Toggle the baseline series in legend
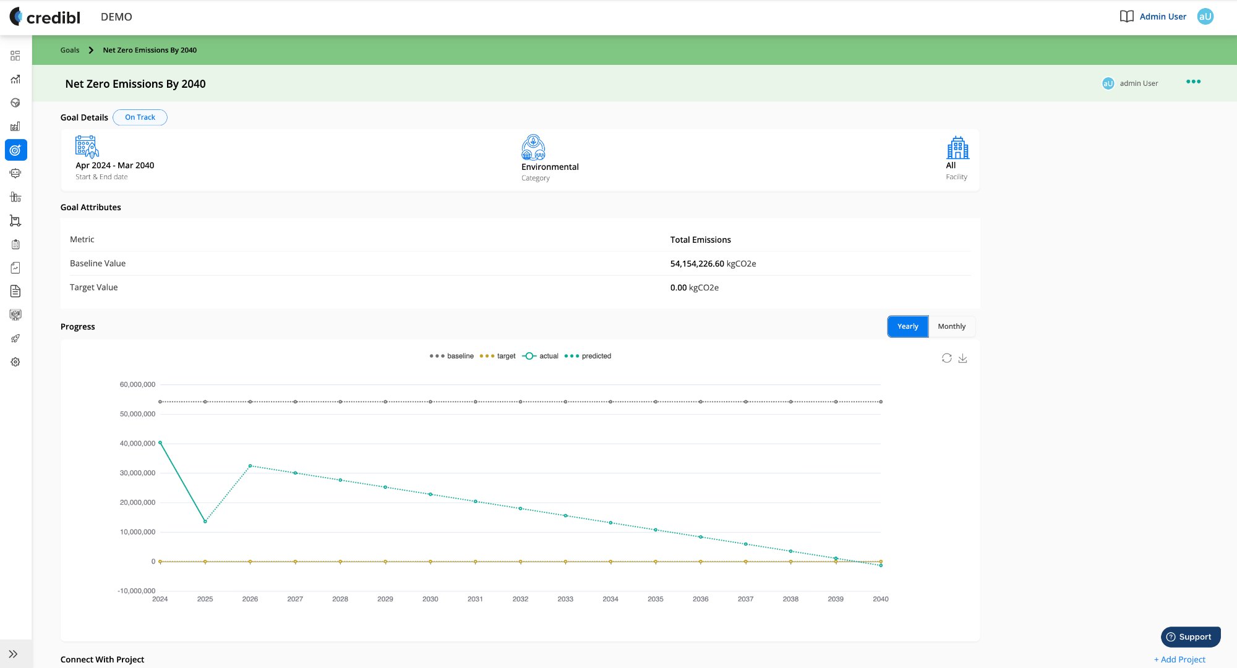The image size is (1237, 668). (x=452, y=356)
